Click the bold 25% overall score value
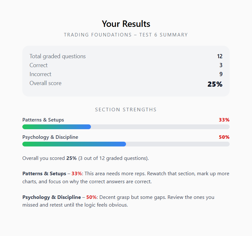Viewport: 252px width, 236px height. 215,84
